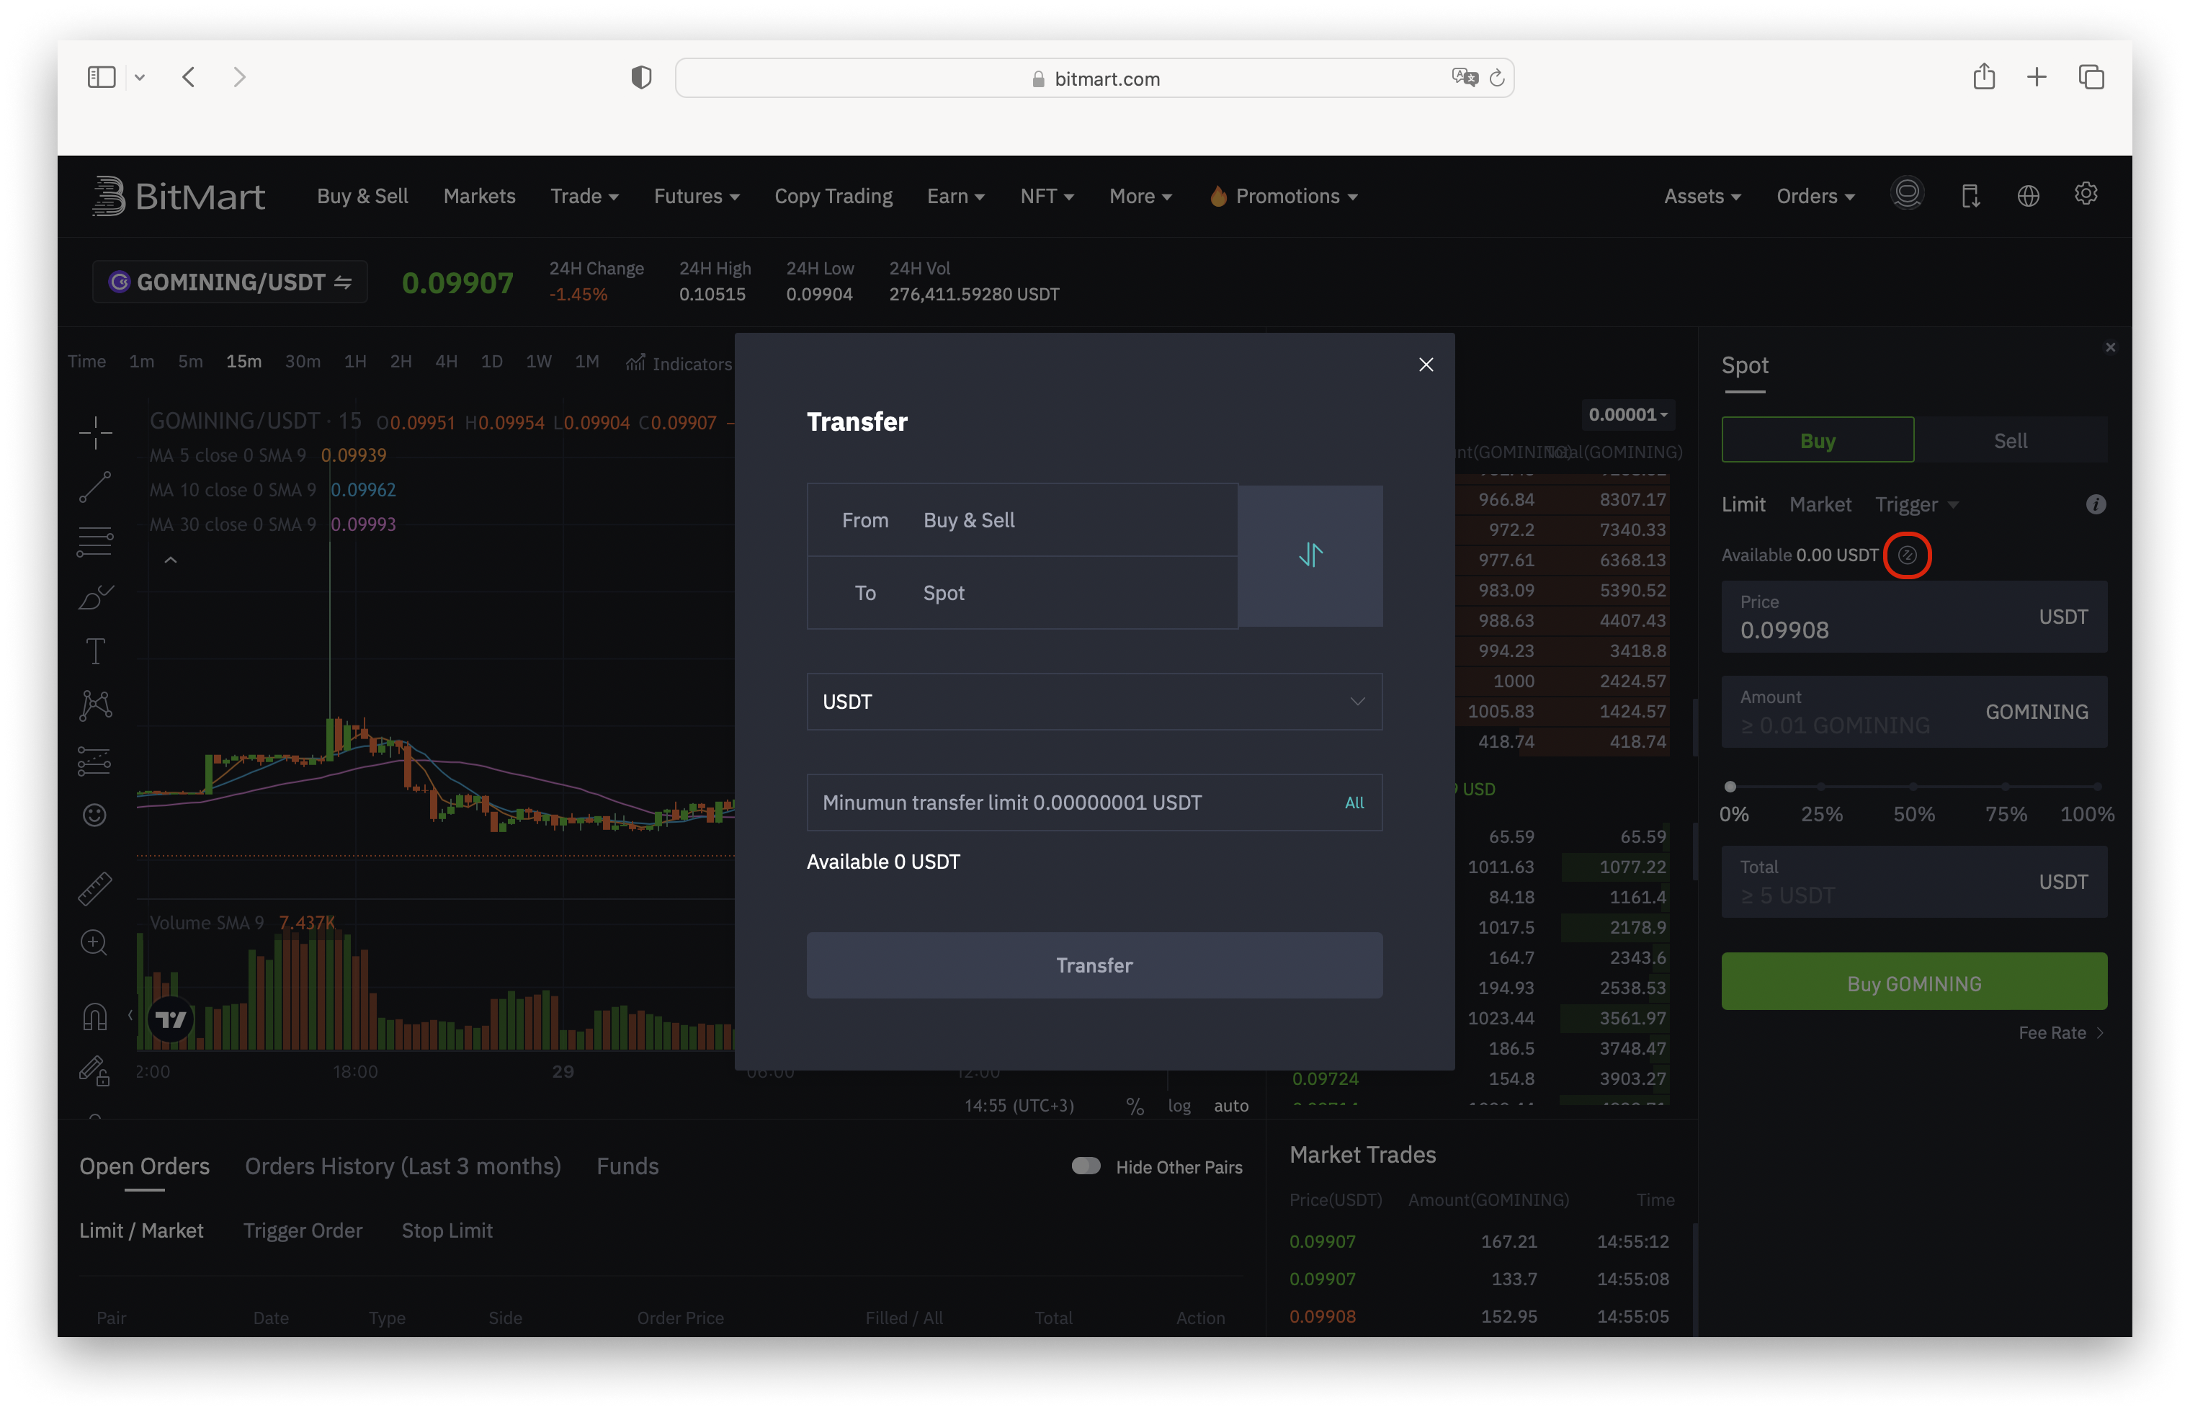Select the brush drawing tool

pyautogui.click(x=95, y=597)
